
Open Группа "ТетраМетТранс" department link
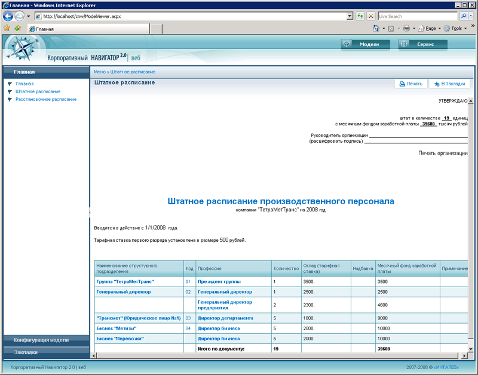pos(125,281)
